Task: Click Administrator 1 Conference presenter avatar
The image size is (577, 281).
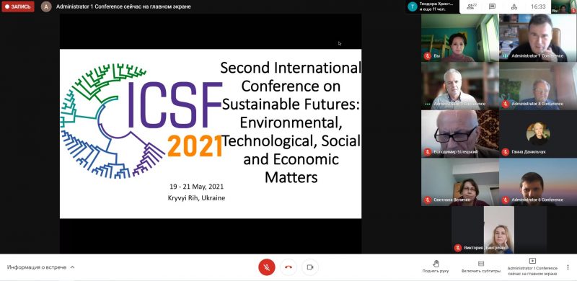Action: click(x=46, y=6)
